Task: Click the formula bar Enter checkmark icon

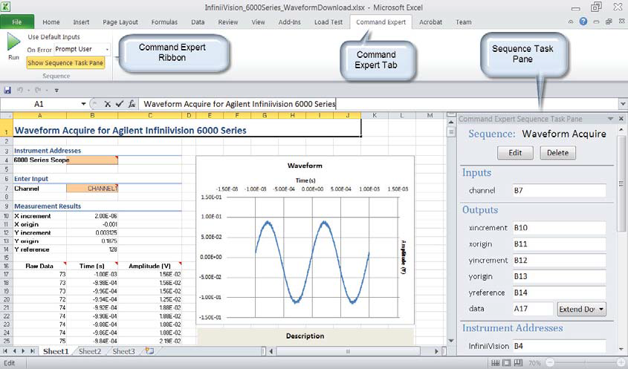Action: pyautogui.click(x=119, y=105)
